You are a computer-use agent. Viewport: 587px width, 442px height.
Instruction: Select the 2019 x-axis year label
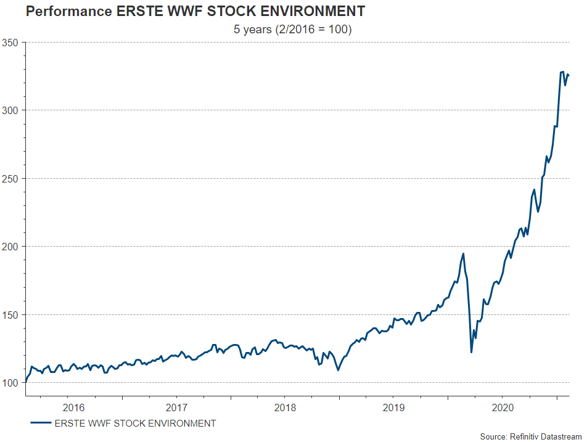393,407
